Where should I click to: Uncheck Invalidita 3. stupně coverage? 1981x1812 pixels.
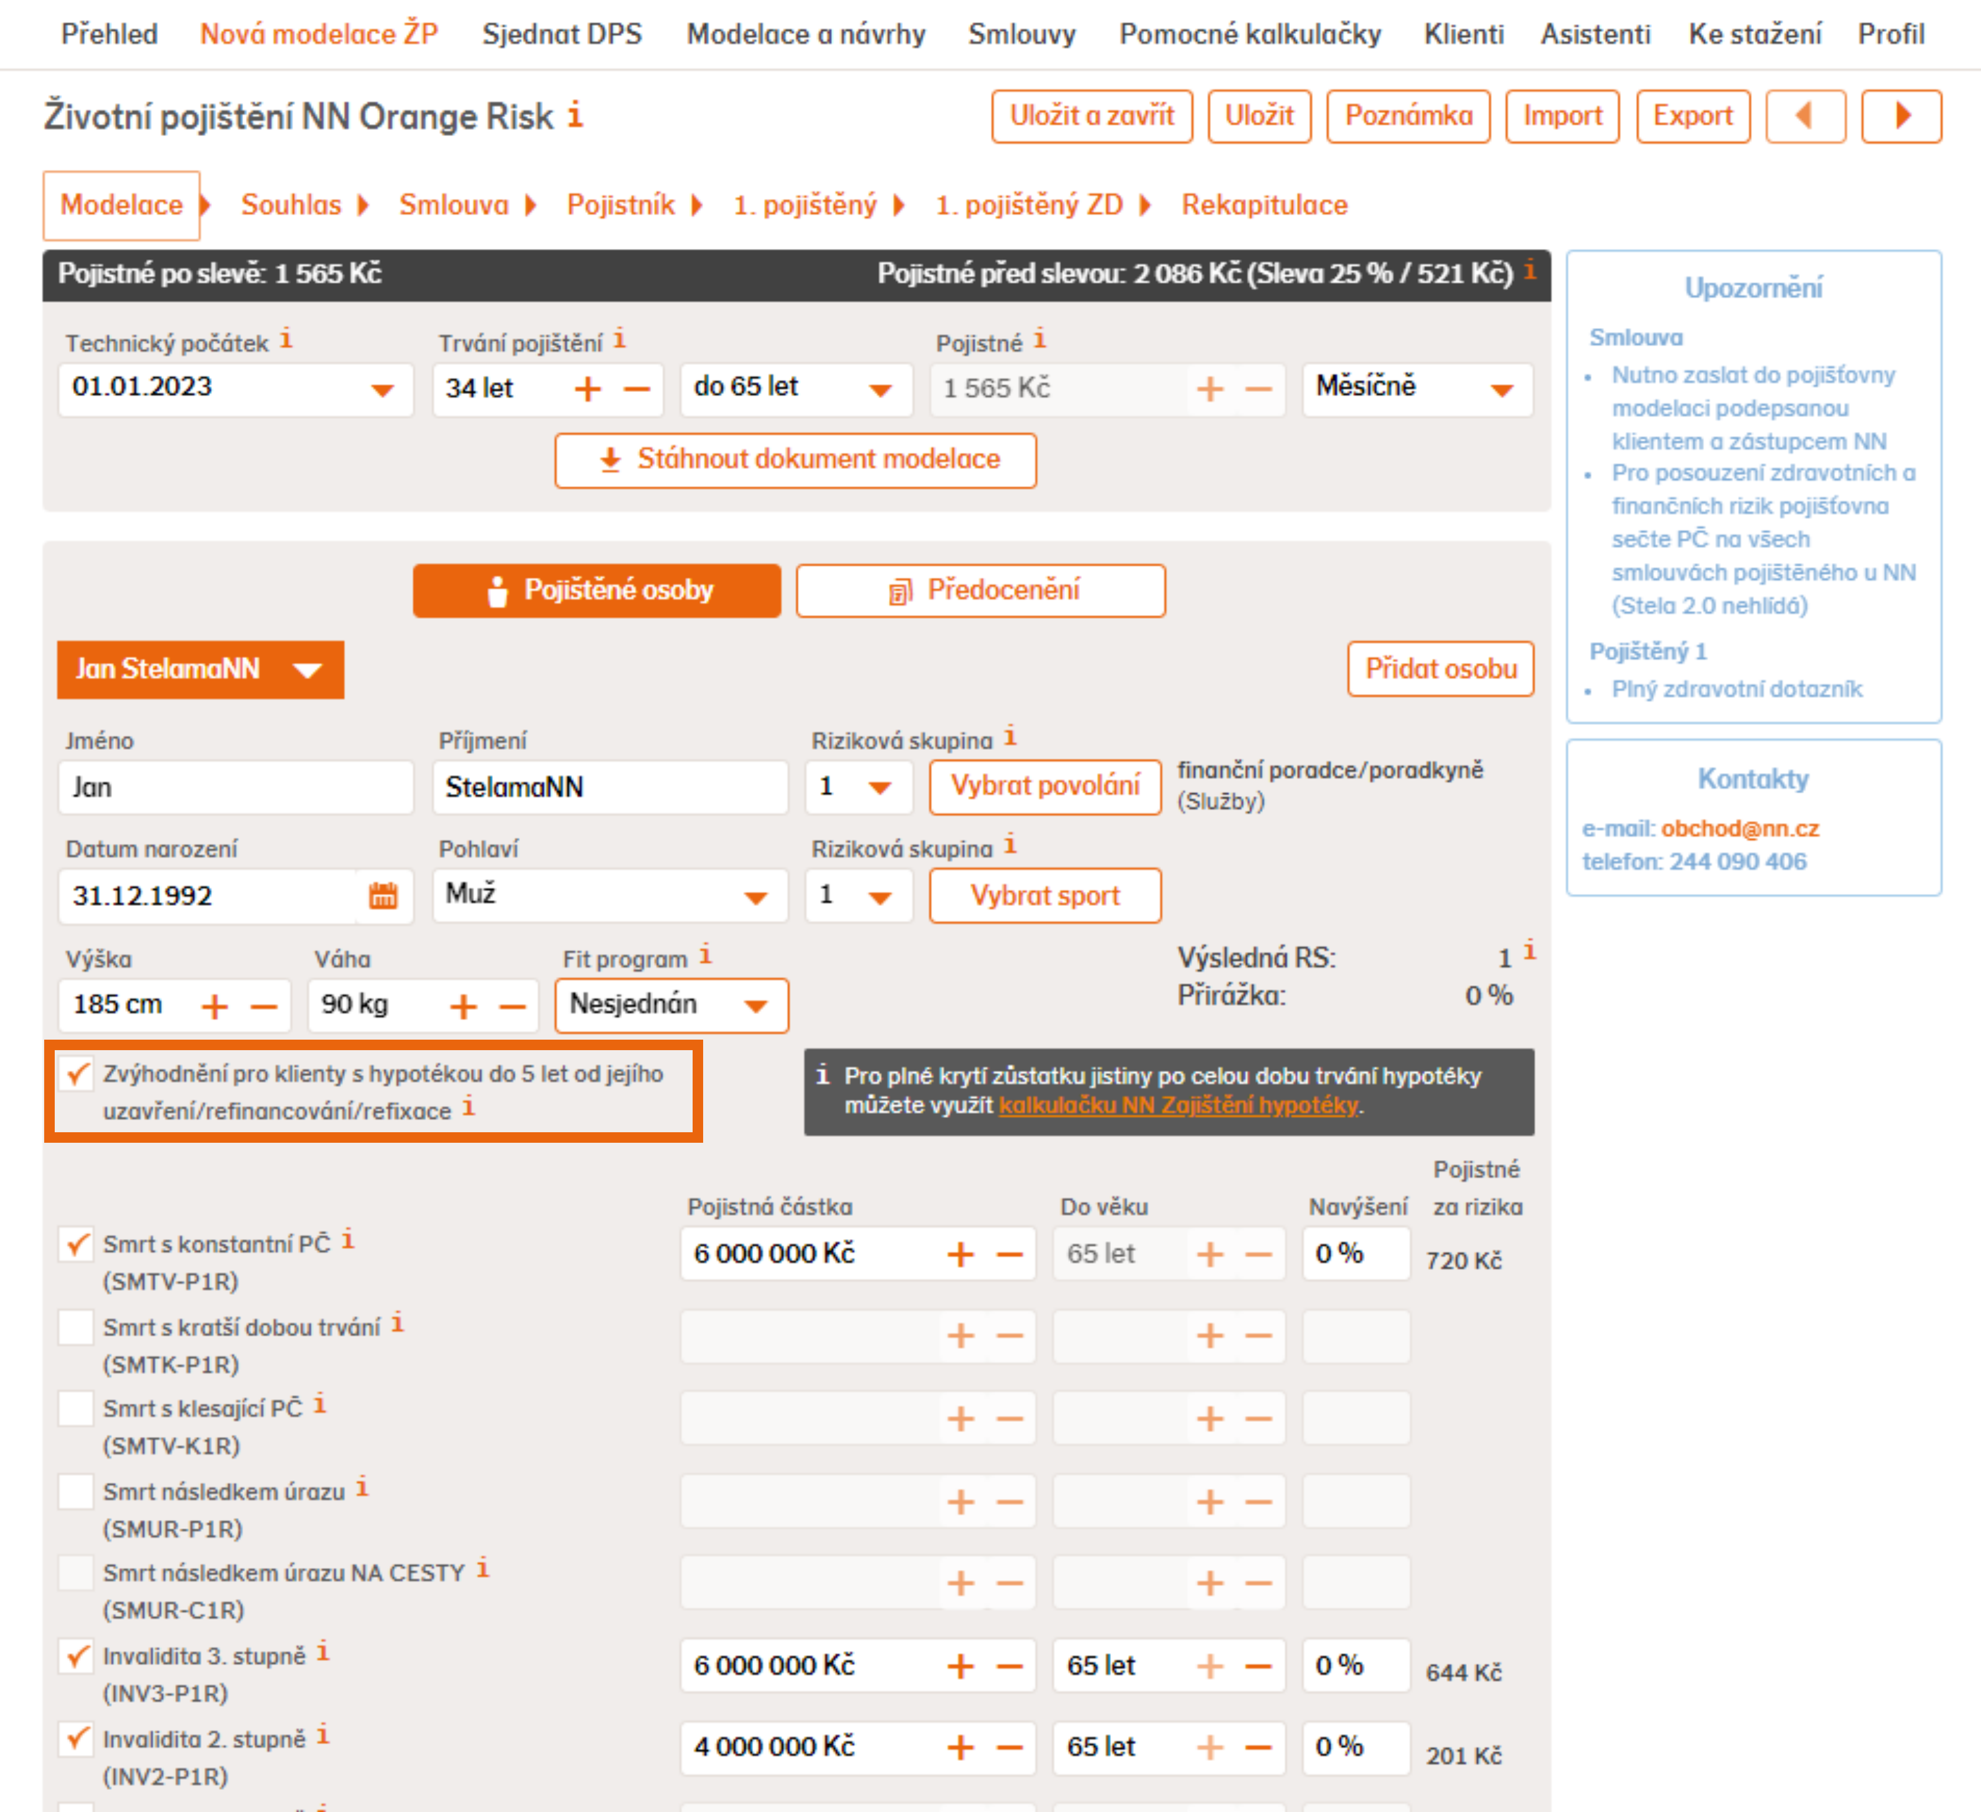click(x=77, y=1656)
